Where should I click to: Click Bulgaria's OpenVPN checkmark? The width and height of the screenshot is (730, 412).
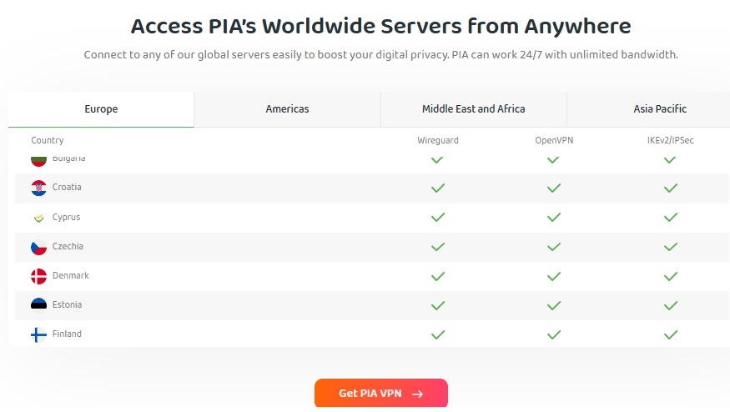coord(553,160)
